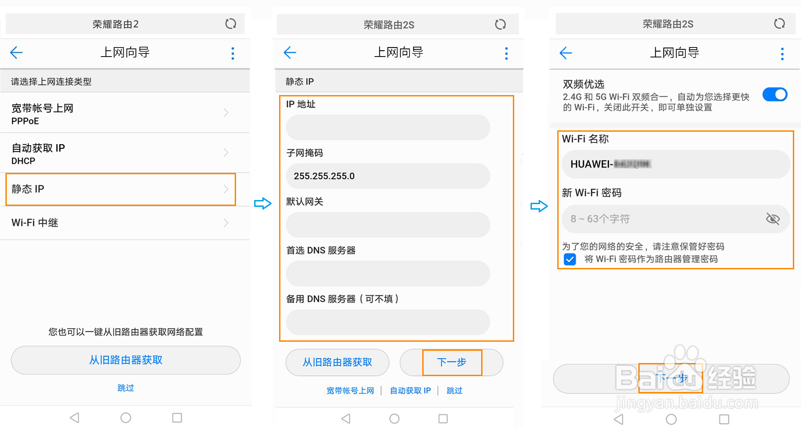The height and width of the screenshot is (430, 801).
Task: Refresh icon next to 荣耀路由2 title
Action: 231,24
